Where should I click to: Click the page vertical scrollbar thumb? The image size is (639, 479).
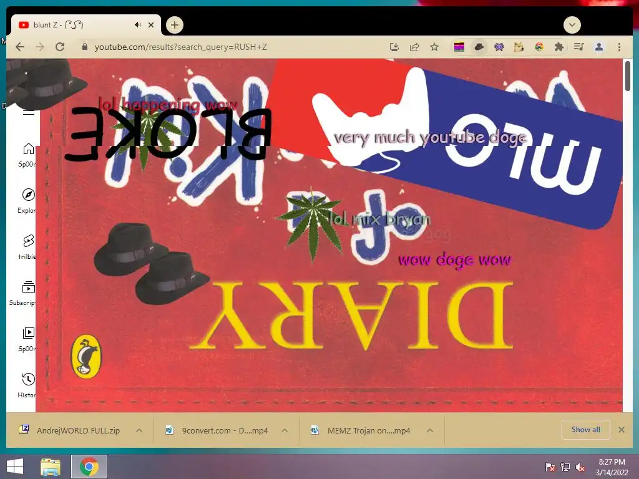[x=628, y=76]
